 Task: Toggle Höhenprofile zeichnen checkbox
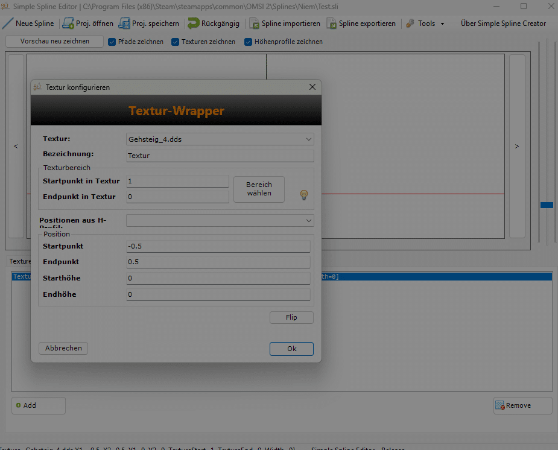click(x=248, y=42)
